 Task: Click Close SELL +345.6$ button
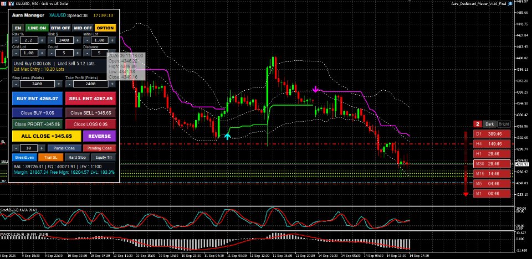click(x=90, y=112)
